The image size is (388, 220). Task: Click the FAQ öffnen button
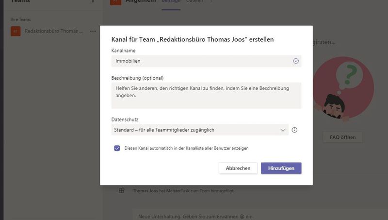tap(342, 137)
